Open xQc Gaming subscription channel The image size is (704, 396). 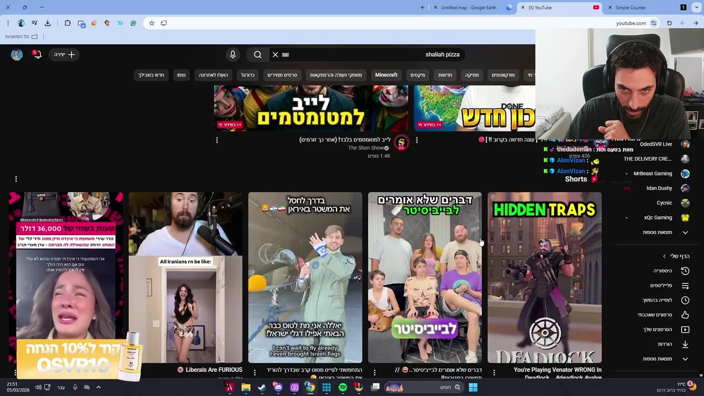point(658,217)
